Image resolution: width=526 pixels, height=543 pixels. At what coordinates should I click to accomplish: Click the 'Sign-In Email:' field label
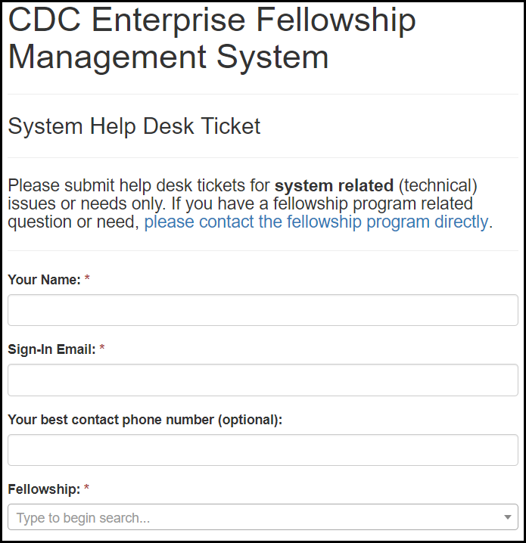coord(51,349)
